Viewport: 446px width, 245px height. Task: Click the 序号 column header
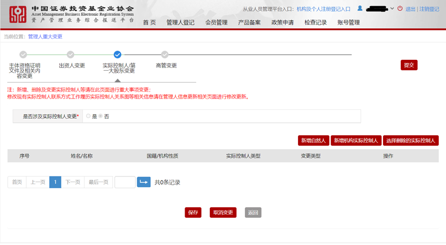click(24, 156)
